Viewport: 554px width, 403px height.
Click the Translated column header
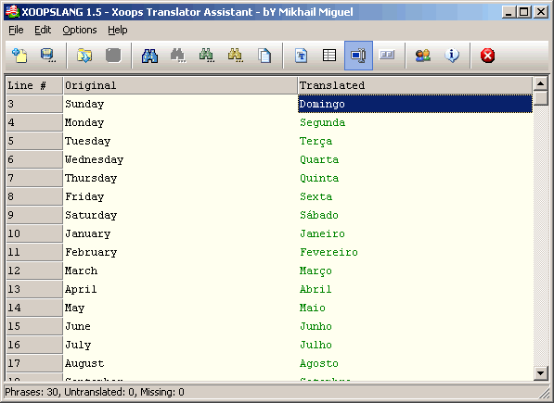point(415,85)
